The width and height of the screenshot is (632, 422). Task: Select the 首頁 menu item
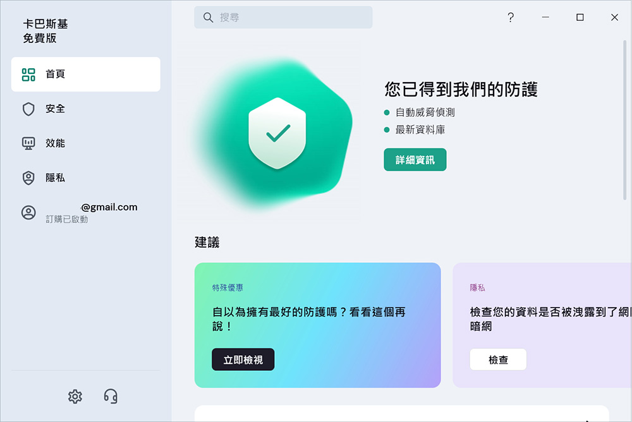[x=86, y=74]
